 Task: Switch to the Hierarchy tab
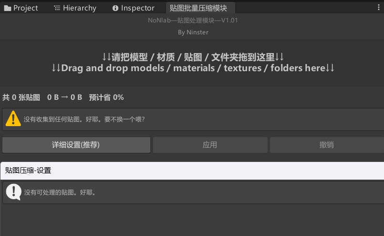point(75,8)
